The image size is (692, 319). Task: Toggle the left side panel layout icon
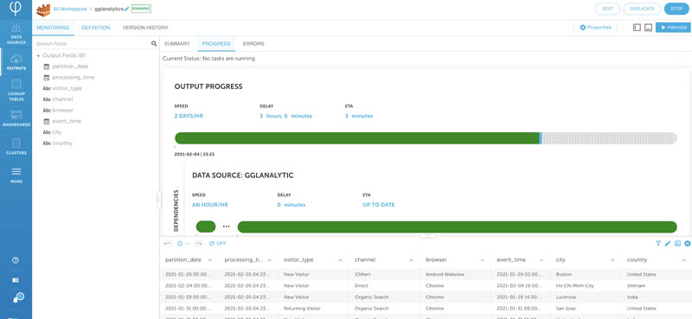[x=637, y=28]
